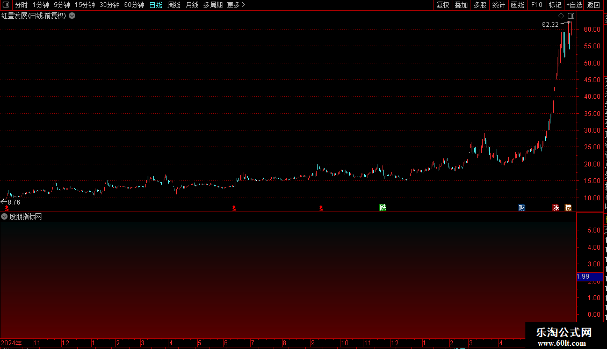Click the first red S marker at chart start
607x349 pixels.
(7, 208)
